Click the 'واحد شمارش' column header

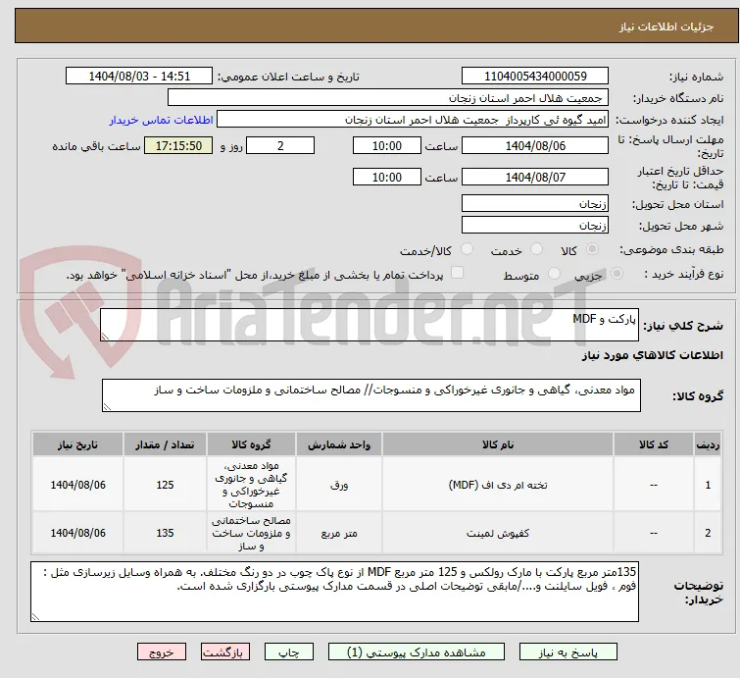[339, 444]
